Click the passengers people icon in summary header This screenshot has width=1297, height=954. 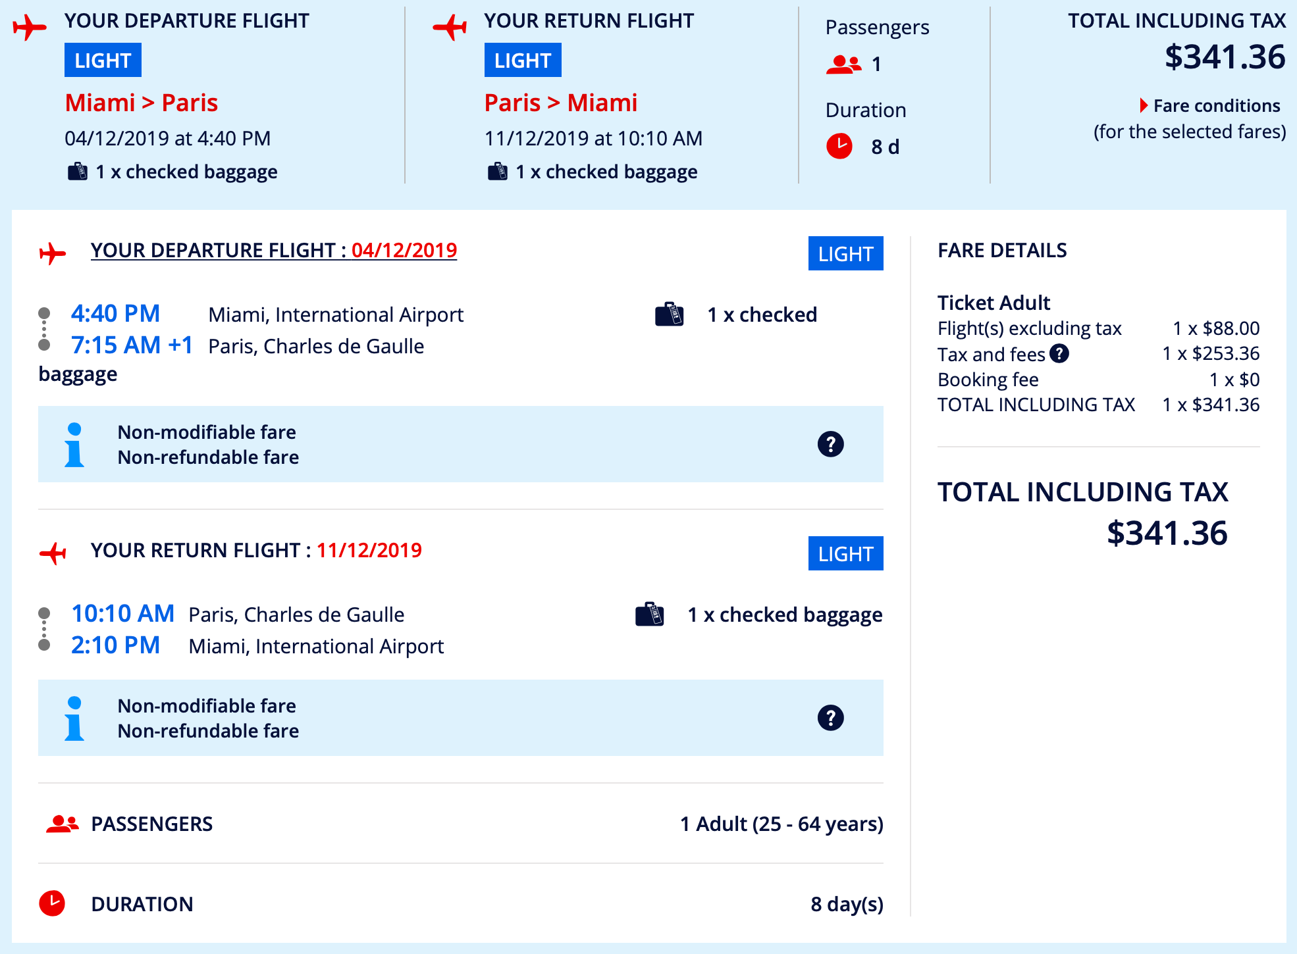843,64
